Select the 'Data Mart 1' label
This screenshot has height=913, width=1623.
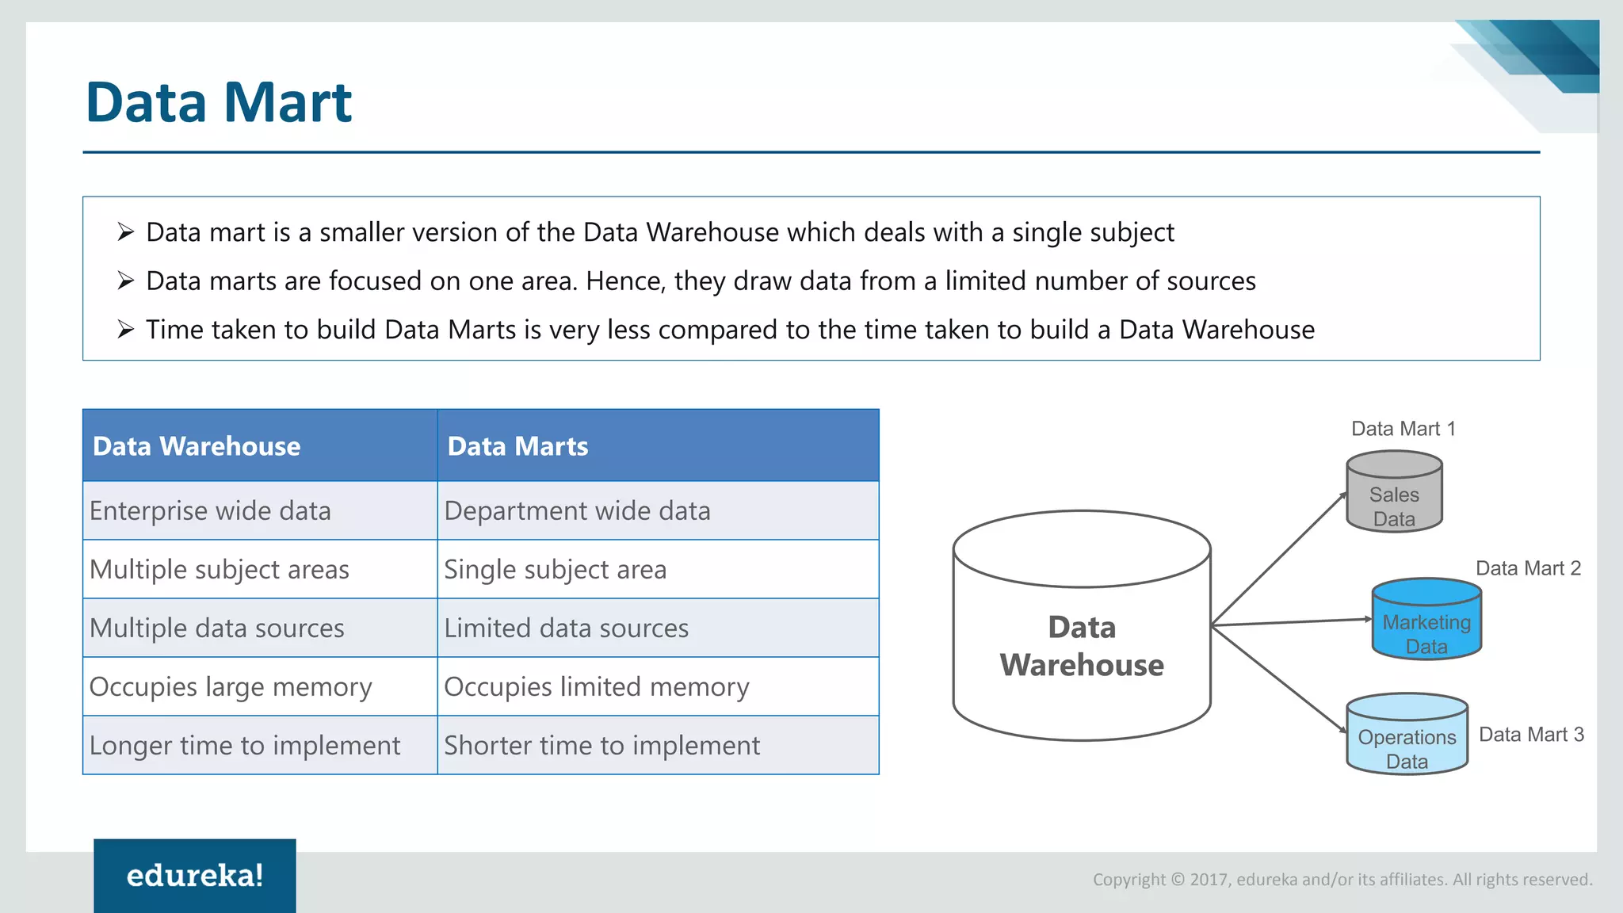point(1403,429)
